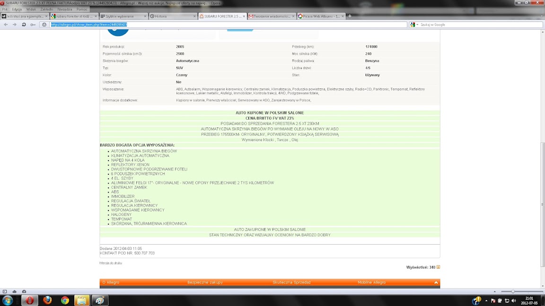545x306 pixels.
Task: Expand footer with the white up arrow
Action: tap(436, 282)
